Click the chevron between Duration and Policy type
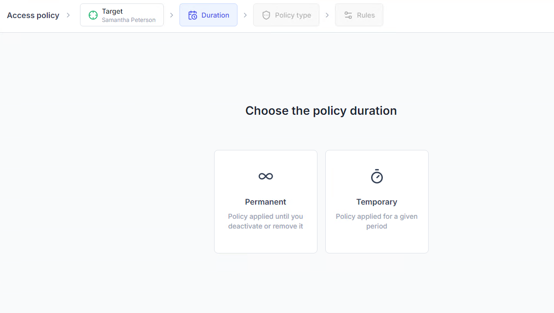This screenshot has height=313, width=554. 245,15
